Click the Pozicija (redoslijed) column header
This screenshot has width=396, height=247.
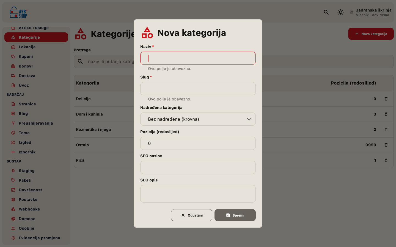point(353,83)
